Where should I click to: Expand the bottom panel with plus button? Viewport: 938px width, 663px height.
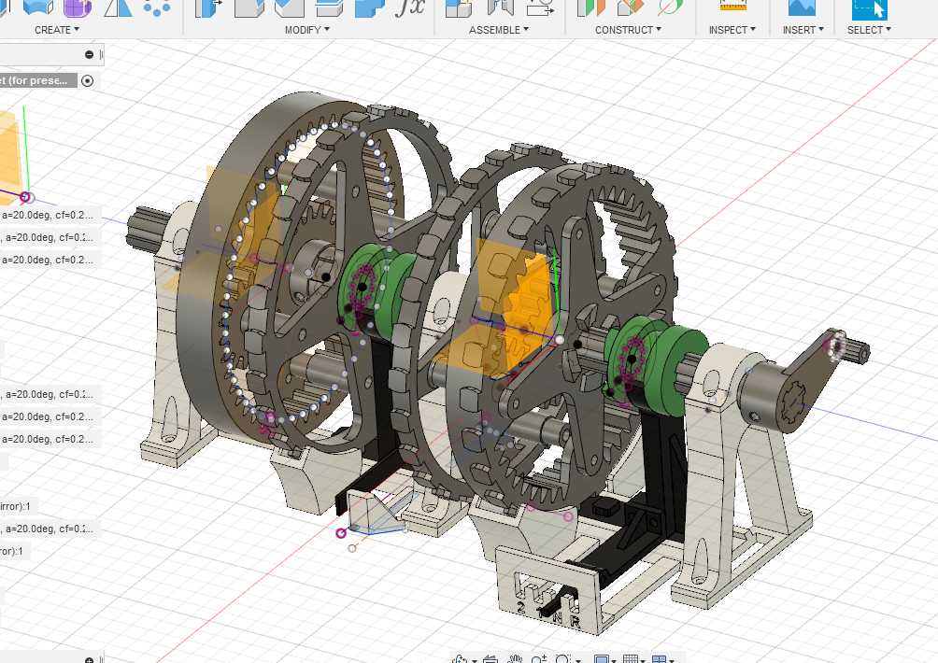(x=90, y=658)
